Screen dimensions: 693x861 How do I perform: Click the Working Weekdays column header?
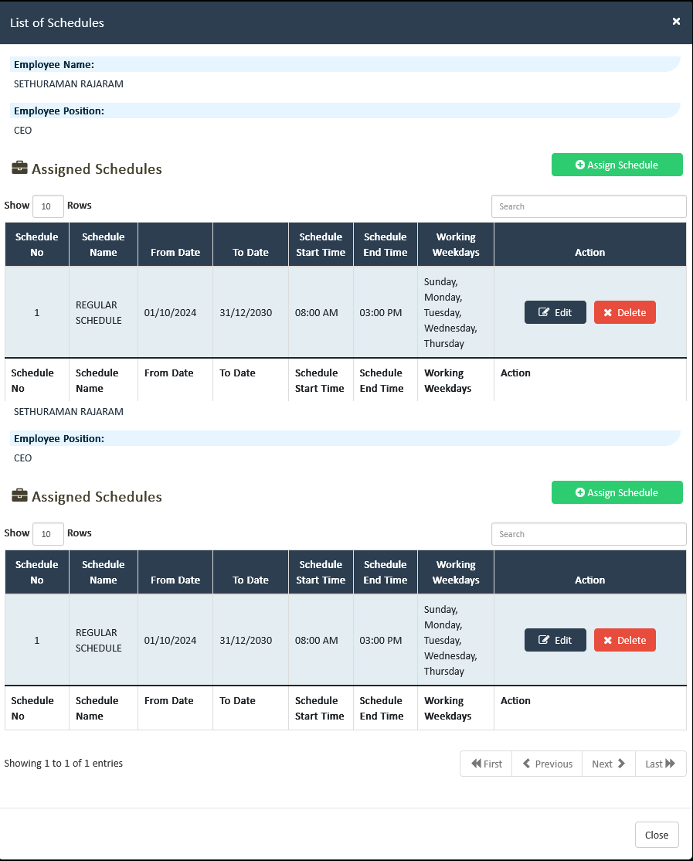455,243
